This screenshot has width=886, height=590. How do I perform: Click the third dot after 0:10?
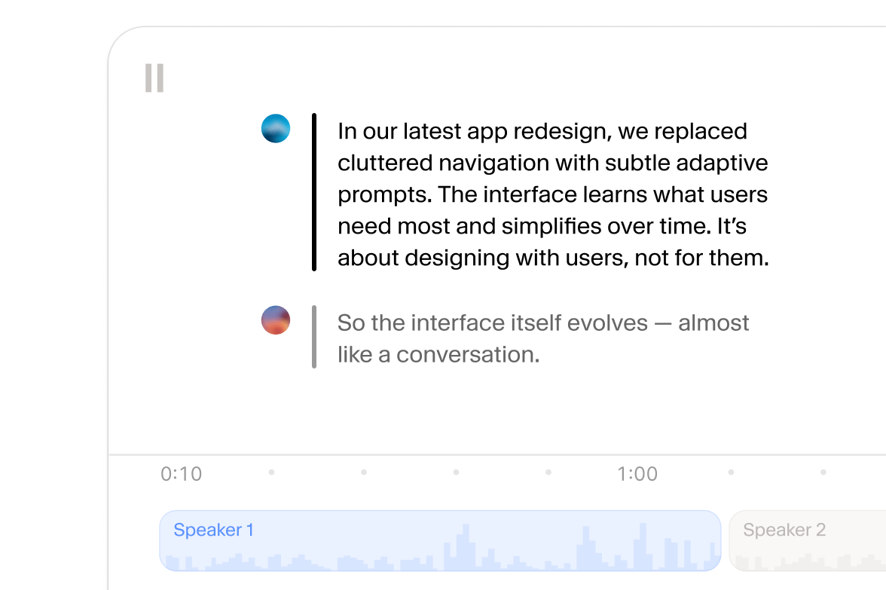click(x=456, y=472)
